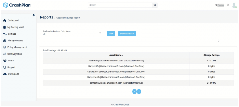The image size is (239, 107).
Task: Click the Storage Savings column header
Action: click(x=212, y=55)
